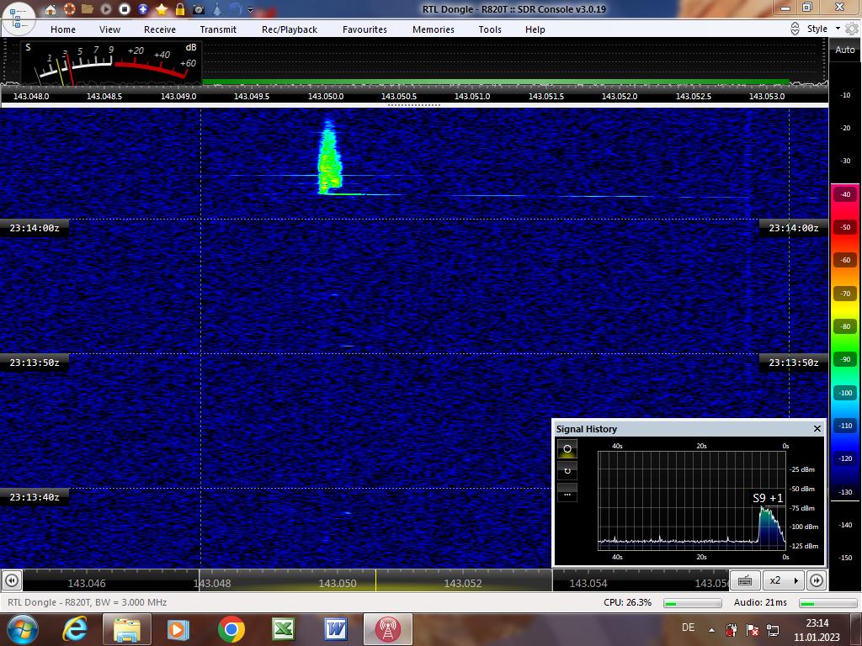Toggle the circle record button in Signal History

(x=567, y=449)
